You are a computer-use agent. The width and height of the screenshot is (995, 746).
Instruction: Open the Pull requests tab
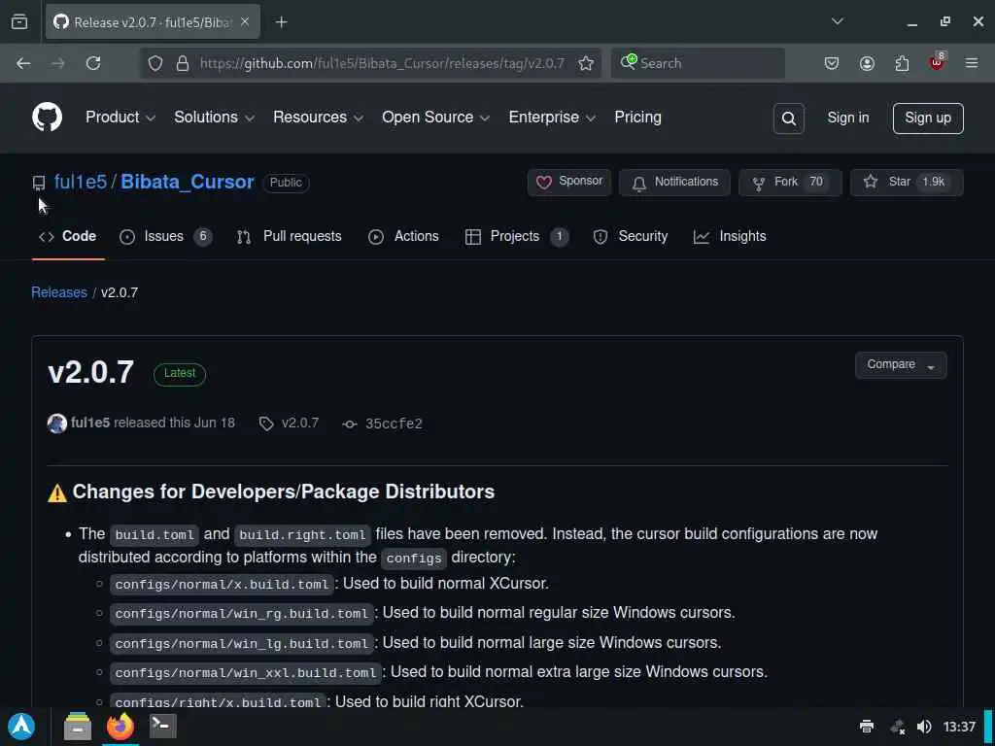click(289, 237)
